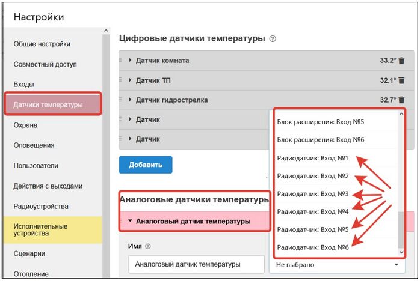Screen dimensions: 420x281
Task: Click the dropdown list scroll down arrow
Action: coord(401,252)
